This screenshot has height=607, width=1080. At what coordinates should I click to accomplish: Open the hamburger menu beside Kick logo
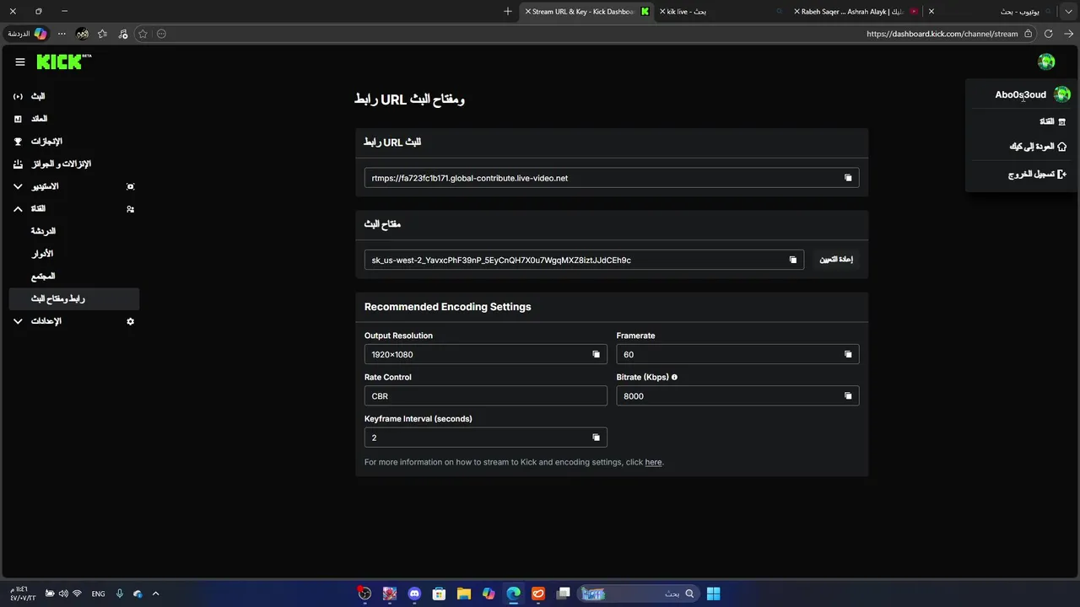pyautogui.click(x=20, y=62)
